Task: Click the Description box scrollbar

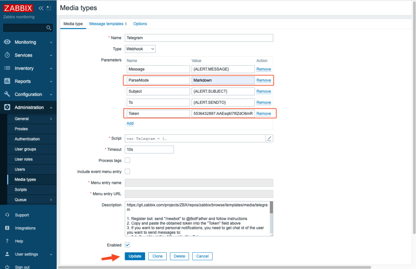Action: (x=271, y=208)
